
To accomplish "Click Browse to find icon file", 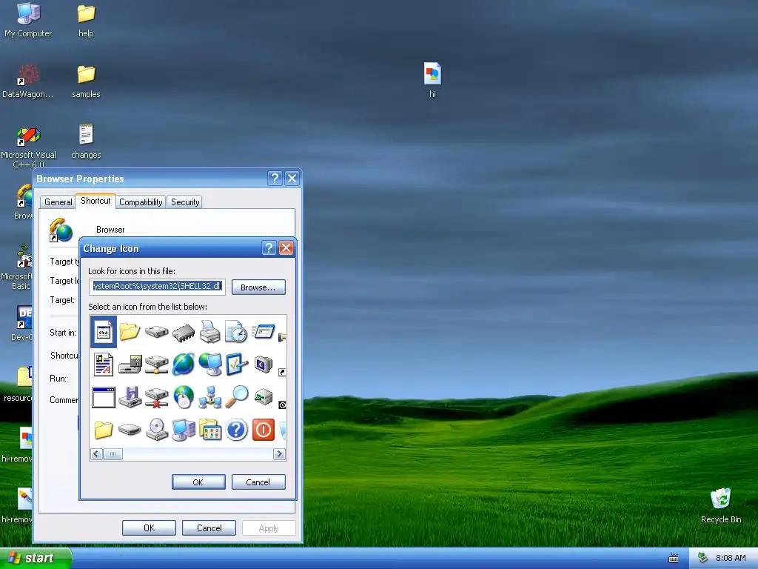I will coord(258,287).
